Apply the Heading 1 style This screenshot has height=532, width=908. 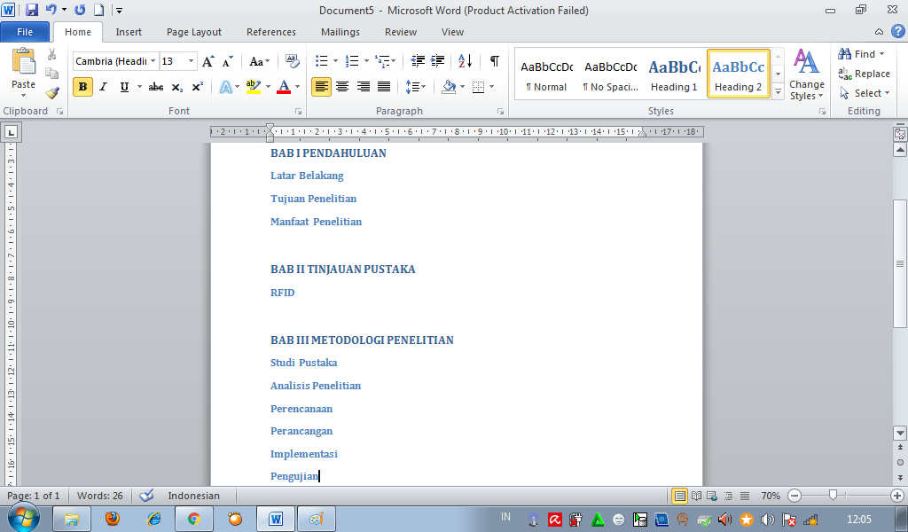click(x=673, y=74)
